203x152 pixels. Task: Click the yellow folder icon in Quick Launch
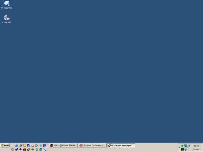[32, 146]
